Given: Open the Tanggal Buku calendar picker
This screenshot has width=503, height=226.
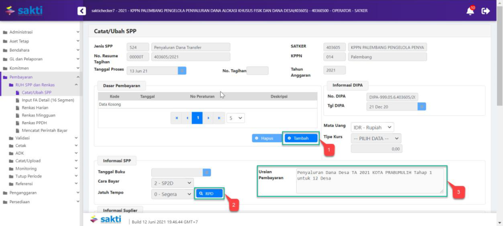Looking at the screenshot, I should pyautogui.click(x=207, y=172).
